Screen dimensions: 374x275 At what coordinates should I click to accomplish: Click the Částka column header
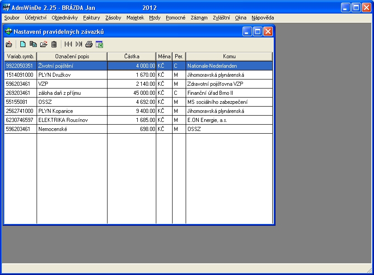tap(131, 56)
